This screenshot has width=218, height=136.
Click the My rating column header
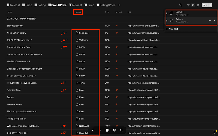(x=119, y=12)
